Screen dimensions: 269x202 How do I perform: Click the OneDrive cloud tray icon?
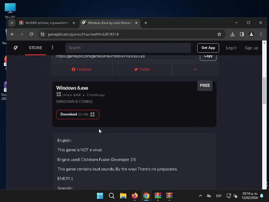[209, 196]
